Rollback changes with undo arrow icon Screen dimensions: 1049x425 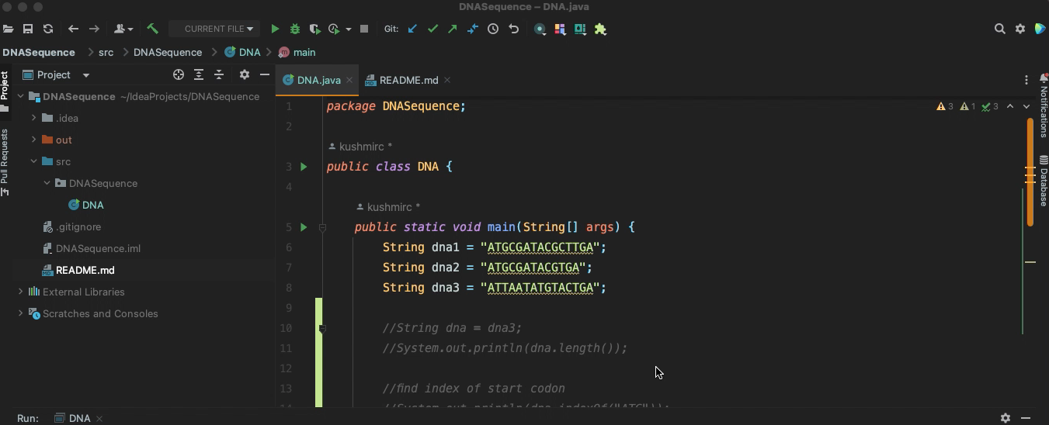pos(513,29)
